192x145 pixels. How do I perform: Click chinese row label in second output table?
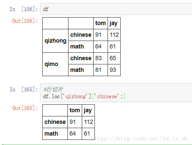55,122
